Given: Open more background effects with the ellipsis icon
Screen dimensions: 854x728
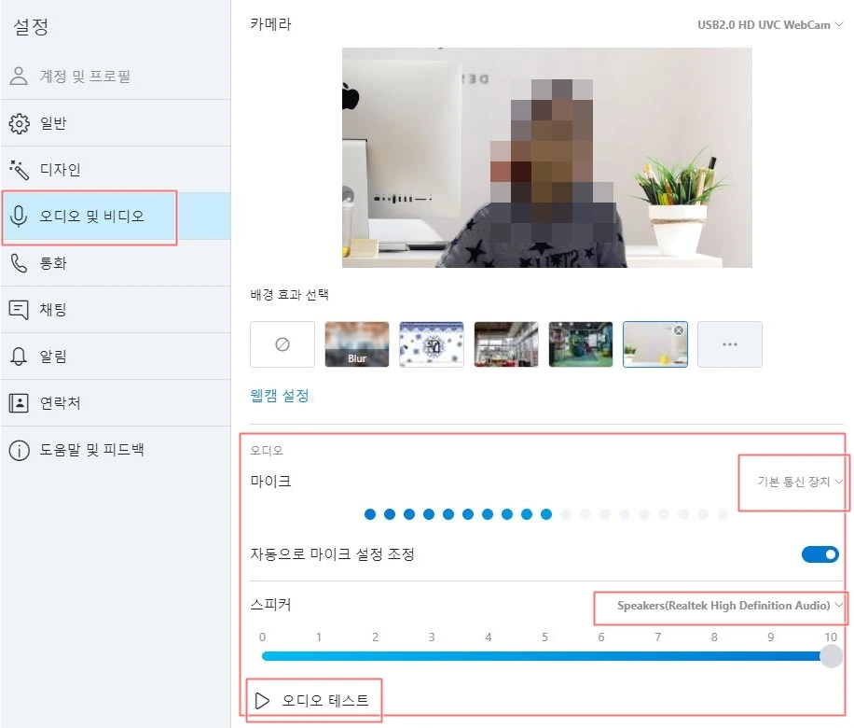Looking at the screenshot, I should pos(730,343).
